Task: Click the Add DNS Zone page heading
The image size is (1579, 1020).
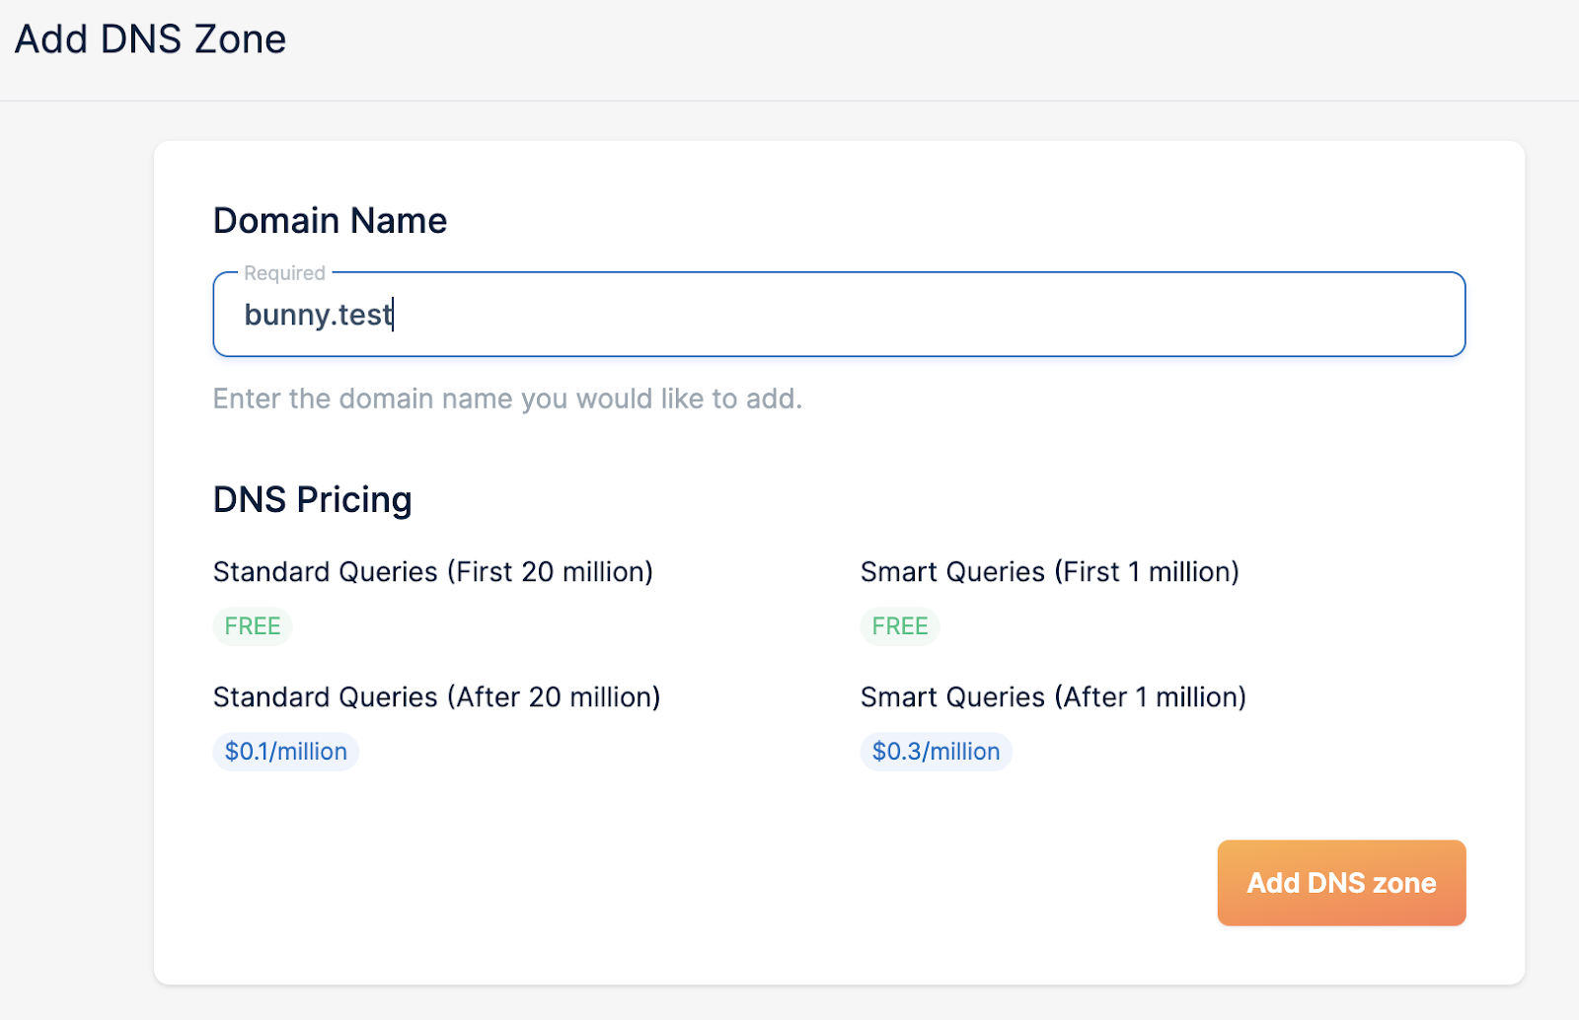Action: 149,39
